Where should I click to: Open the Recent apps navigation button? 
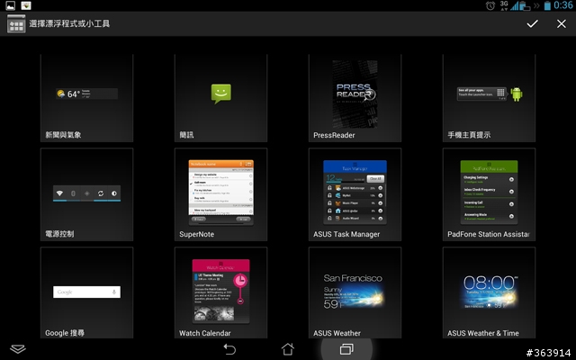coord(346,349)
